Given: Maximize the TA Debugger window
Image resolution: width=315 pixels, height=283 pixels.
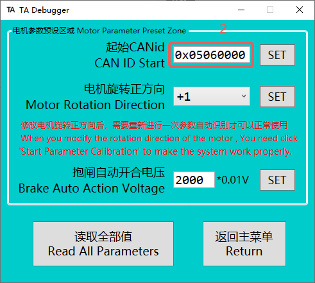Looking at the screenshot, I should tap(270, 10).
